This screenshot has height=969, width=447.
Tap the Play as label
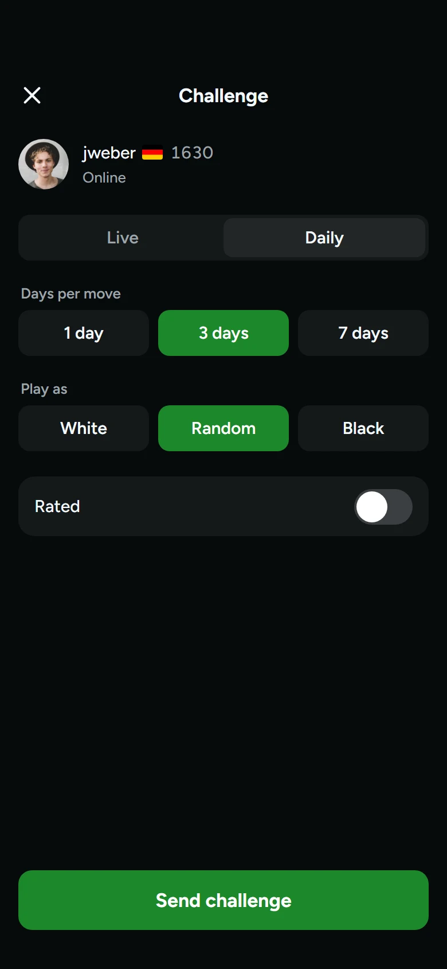coord(44,389)
